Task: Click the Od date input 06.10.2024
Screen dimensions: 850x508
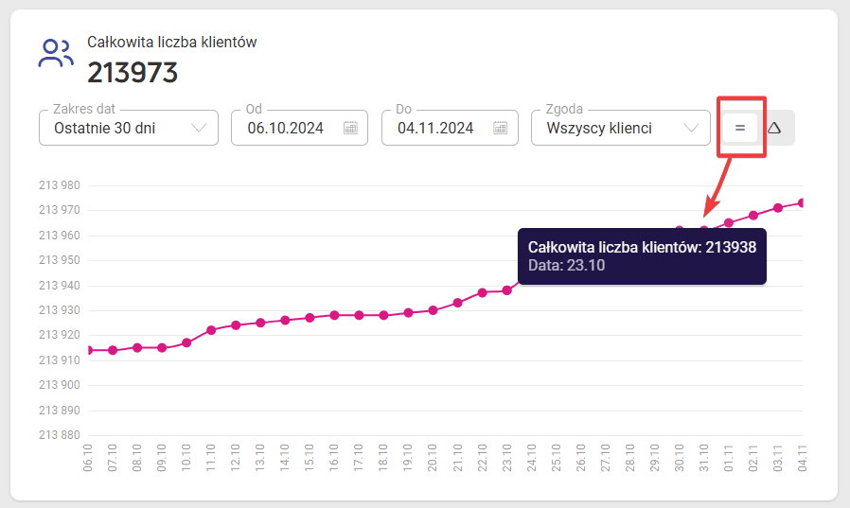Action: [299, 128]
